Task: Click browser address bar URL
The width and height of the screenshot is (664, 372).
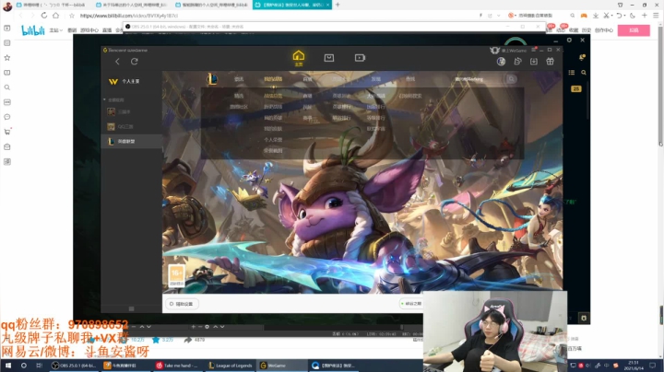Action: click(x=129, y=16)
